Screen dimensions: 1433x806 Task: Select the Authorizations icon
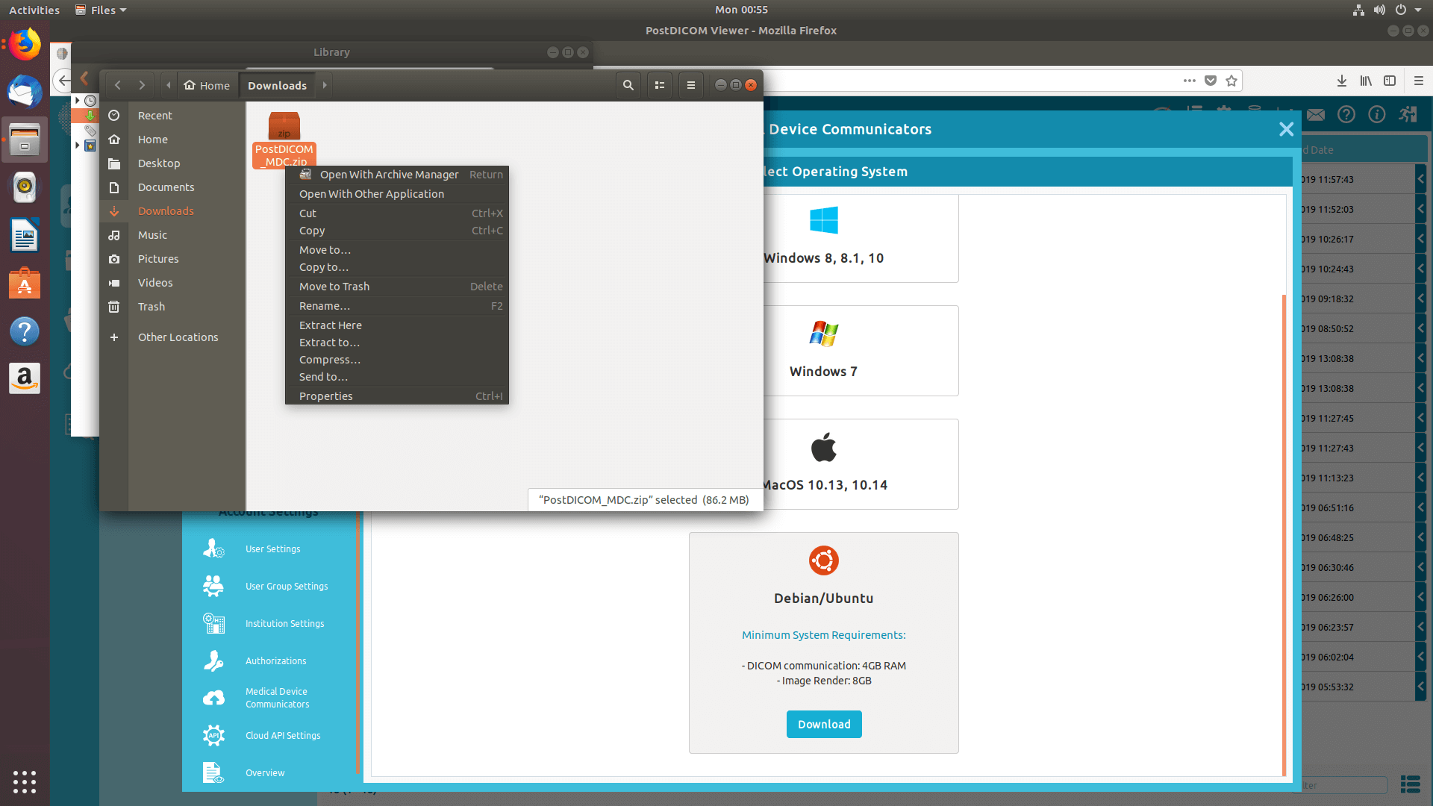tap(213, 660)
